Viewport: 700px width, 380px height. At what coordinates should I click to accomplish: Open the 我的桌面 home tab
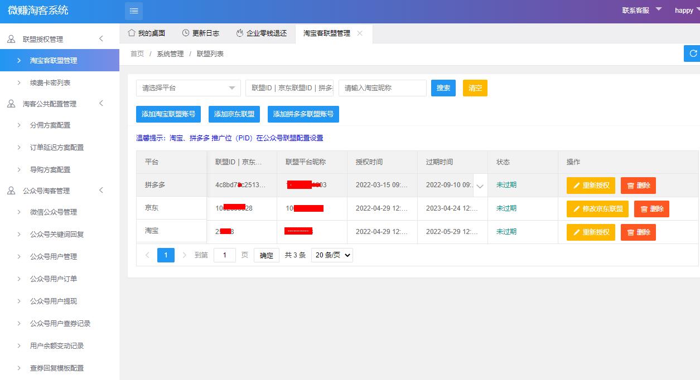pos(147,33)
